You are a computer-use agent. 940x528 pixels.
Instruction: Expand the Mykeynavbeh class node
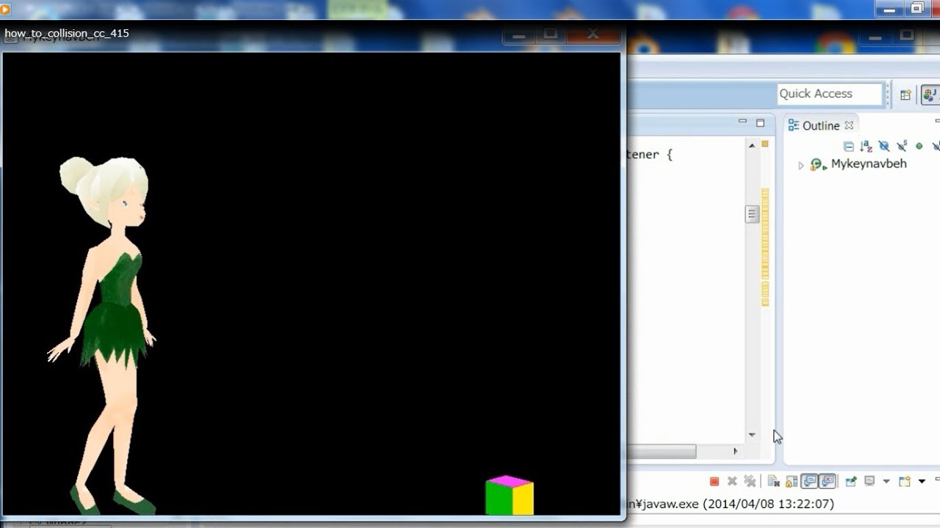tap(801, 166)
